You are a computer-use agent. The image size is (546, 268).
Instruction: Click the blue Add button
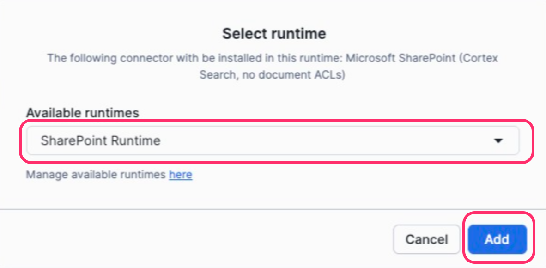[497, 239]
